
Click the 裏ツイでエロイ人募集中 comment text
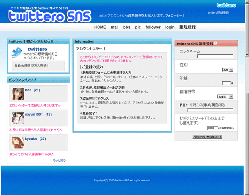pyautogui.click(x=32, y=154)
